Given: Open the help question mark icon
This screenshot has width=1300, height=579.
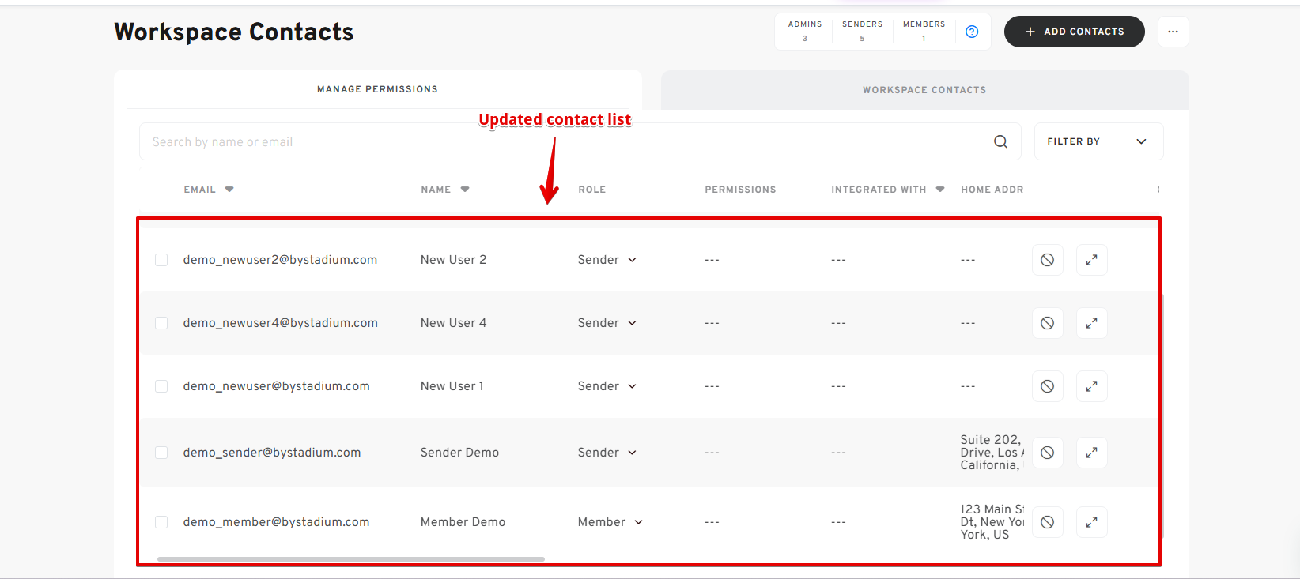Looking at the screenshot, I should tap(972, 32).
